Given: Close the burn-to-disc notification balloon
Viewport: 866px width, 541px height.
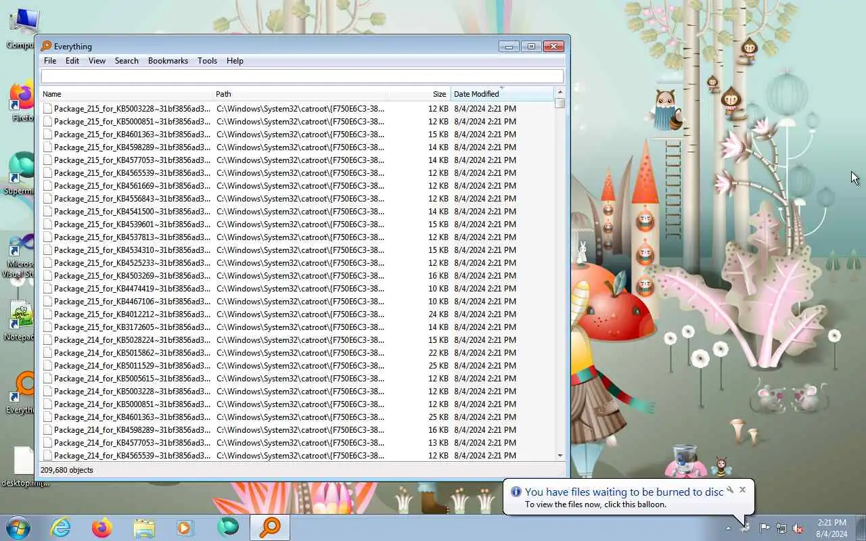Looking at the screenshot, I should tap(742, 490).
